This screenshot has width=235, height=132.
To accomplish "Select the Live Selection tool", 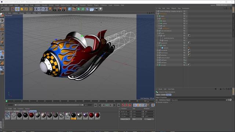I will pyautogui.click(x=13, y=9).
